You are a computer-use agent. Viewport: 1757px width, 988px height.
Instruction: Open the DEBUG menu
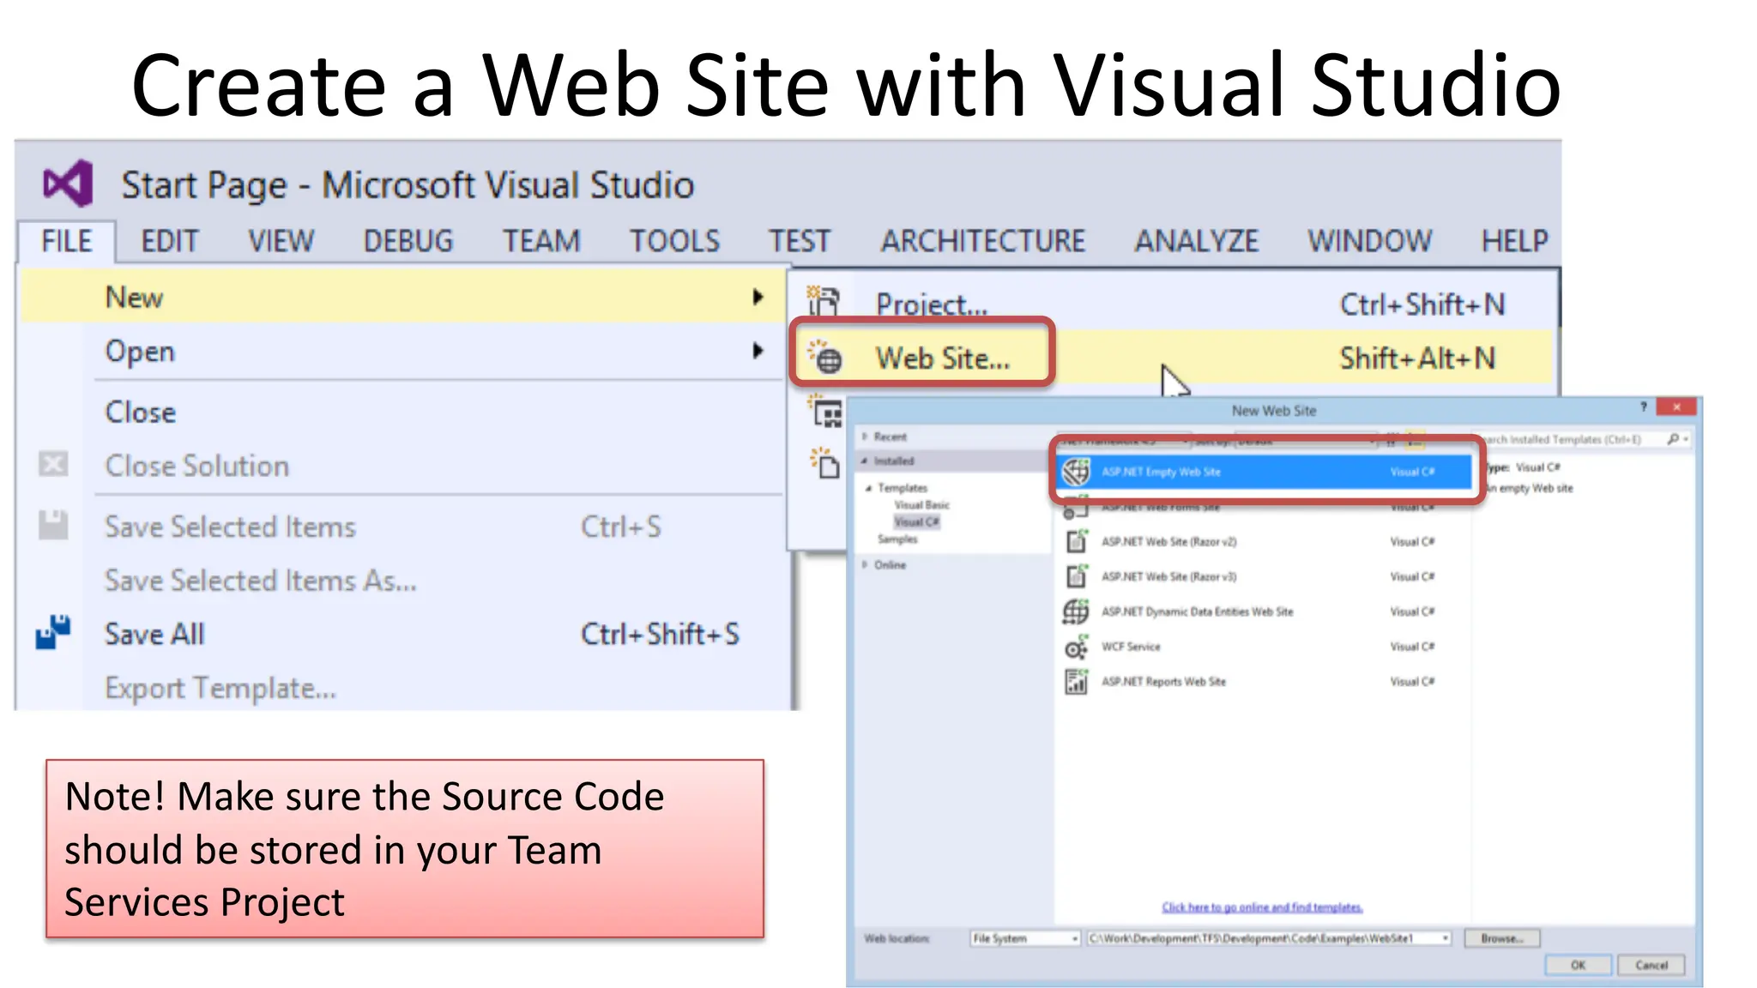point(408,241)
